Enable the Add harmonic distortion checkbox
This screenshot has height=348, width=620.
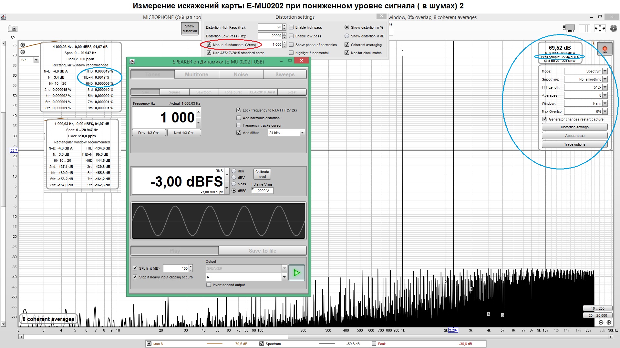pos(239,118)
